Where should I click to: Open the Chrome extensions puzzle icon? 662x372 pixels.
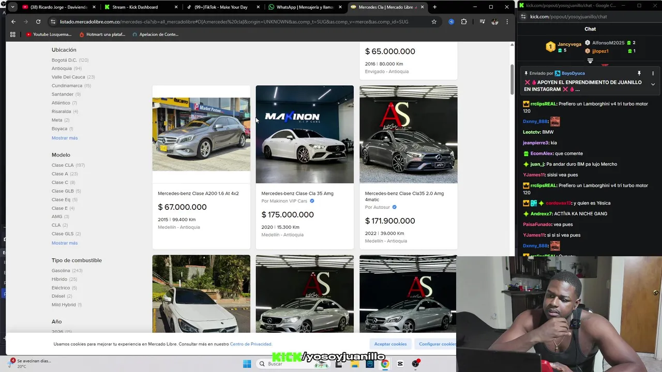[x=464, y=22]
